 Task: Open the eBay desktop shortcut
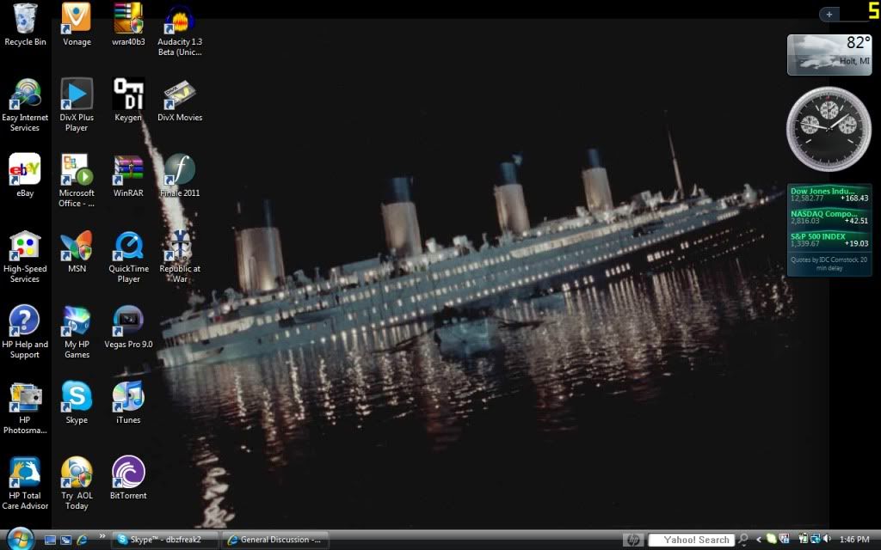tap(25, 170)
